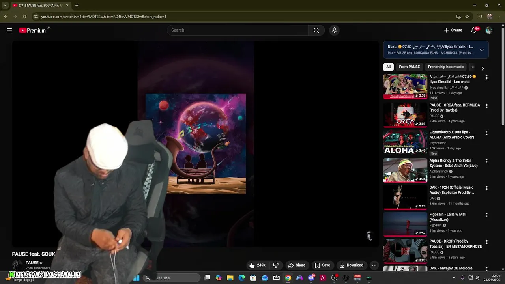Viewport: 505px width, 284px height.
Task: Open 'Figoshin - Lalla w Mali' title
Action: point(448,217)
